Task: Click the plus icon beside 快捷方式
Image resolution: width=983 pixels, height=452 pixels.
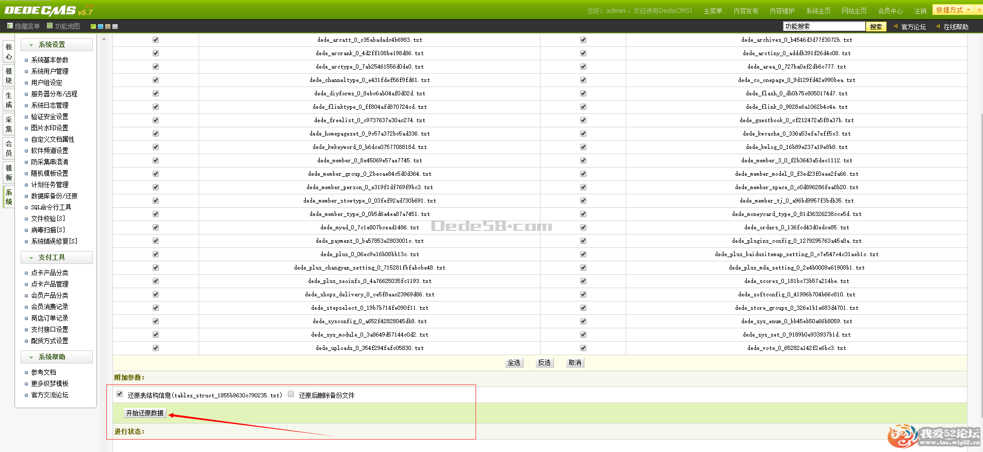Action: [979, 10]
